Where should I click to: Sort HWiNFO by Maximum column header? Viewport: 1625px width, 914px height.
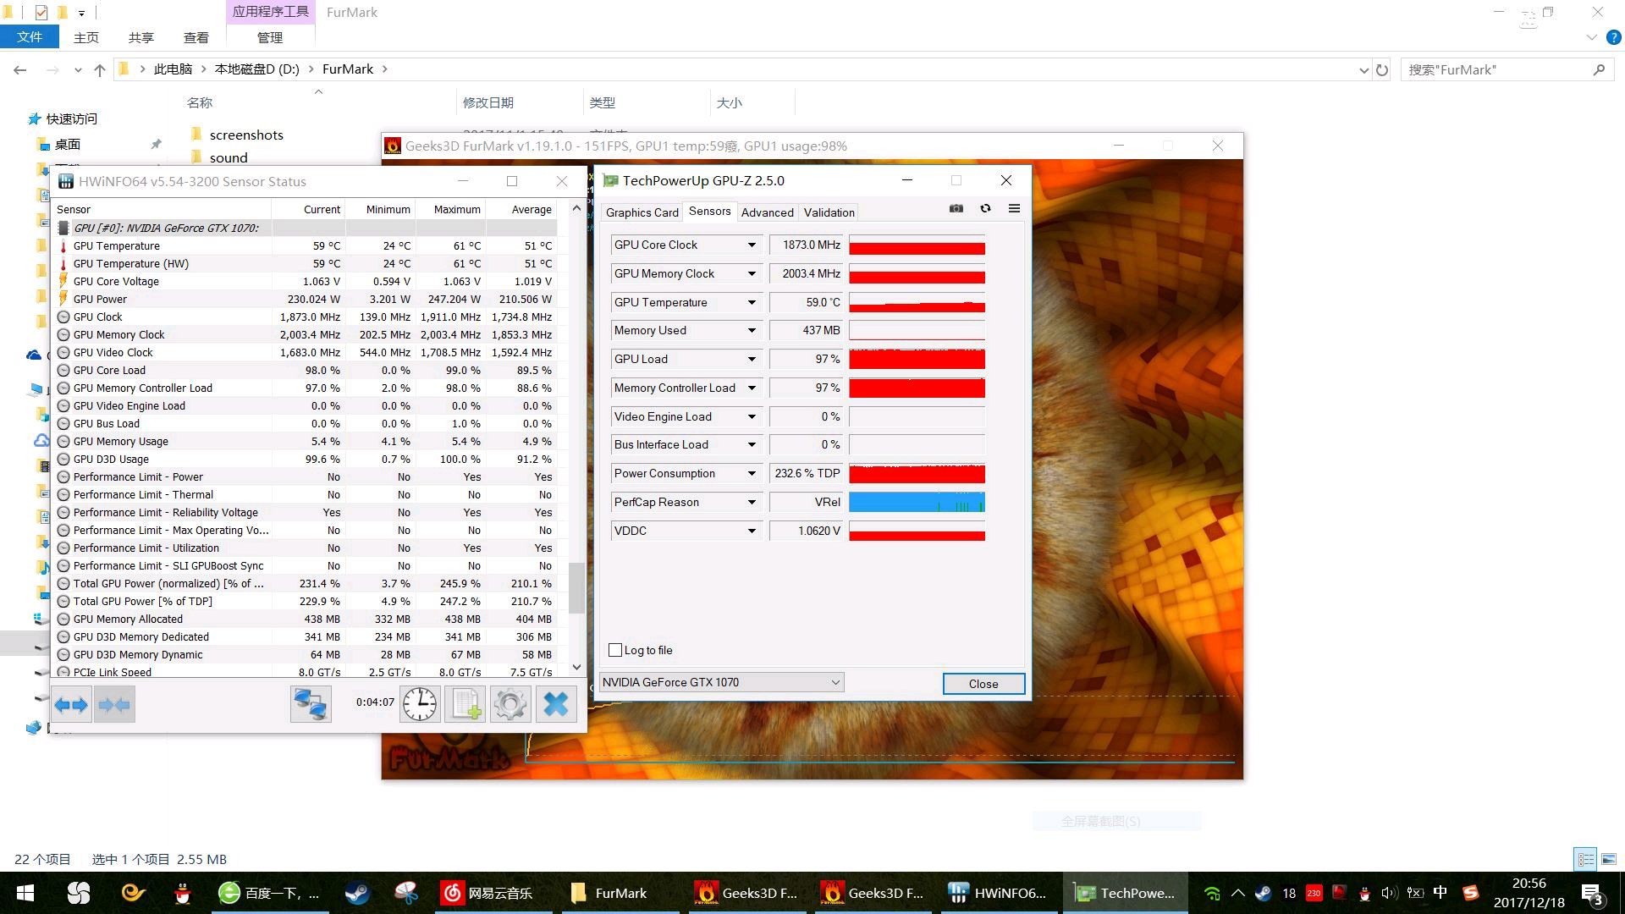pos(457,209)
